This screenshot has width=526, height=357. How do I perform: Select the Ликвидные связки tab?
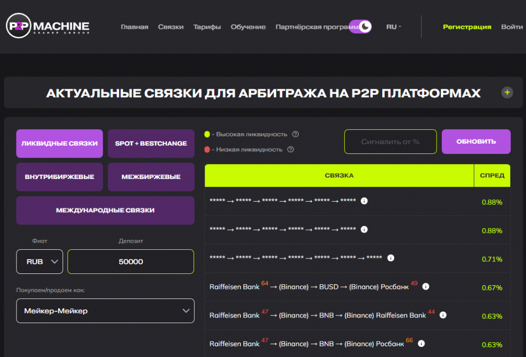pyautogui.click(x=60, y=143)
